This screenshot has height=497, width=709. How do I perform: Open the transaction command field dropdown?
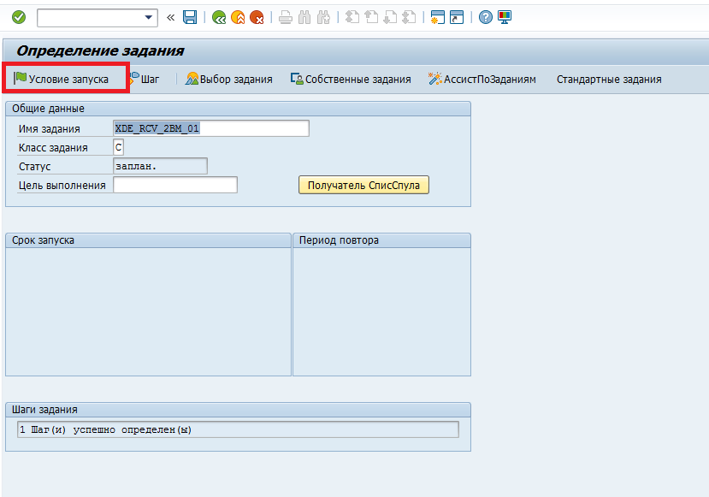150,17
